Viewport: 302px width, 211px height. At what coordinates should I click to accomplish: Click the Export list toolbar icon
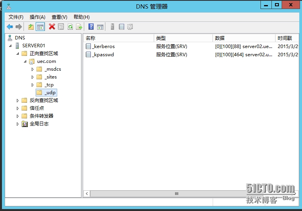coord(79,27)
